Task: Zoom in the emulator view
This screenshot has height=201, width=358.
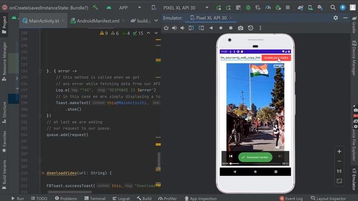Action: click(x=340, y=151)
